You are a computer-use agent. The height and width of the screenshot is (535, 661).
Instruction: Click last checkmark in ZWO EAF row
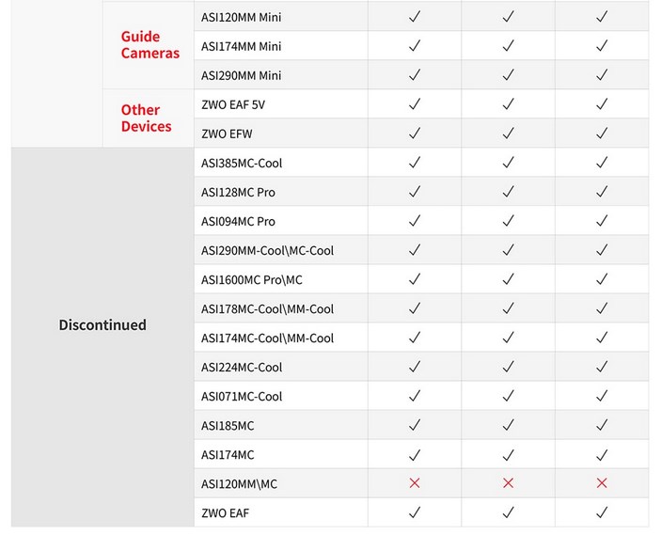pyautogui.click(x=602, y=512)
